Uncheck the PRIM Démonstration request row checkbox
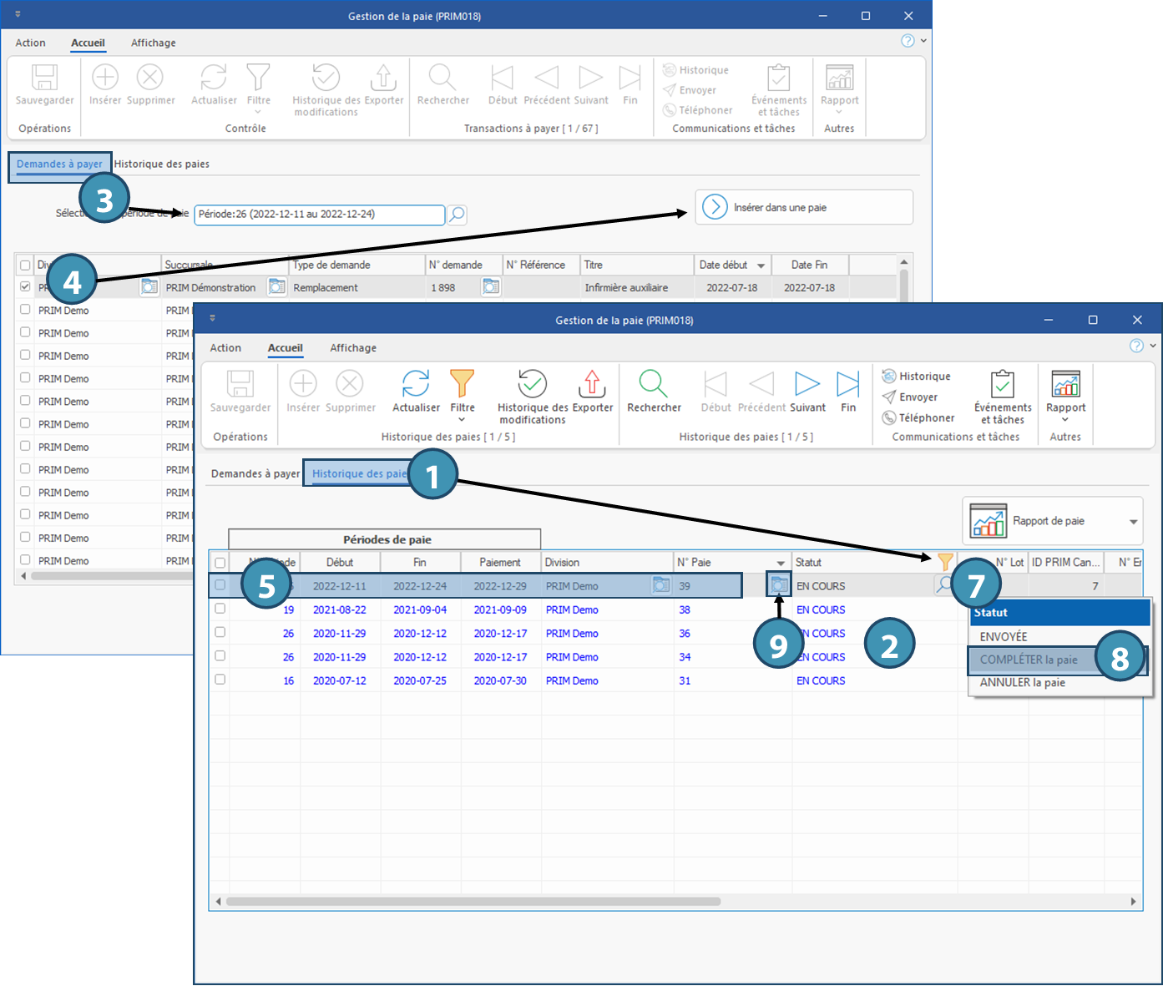This screenshot has width=1163, height=986. [25, 286]
